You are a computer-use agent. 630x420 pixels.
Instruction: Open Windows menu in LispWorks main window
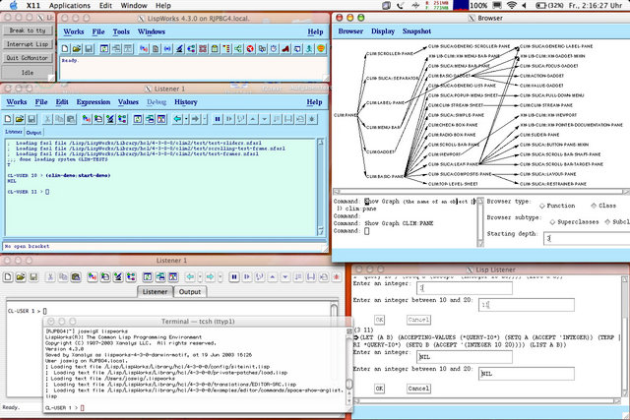(151, 31)
